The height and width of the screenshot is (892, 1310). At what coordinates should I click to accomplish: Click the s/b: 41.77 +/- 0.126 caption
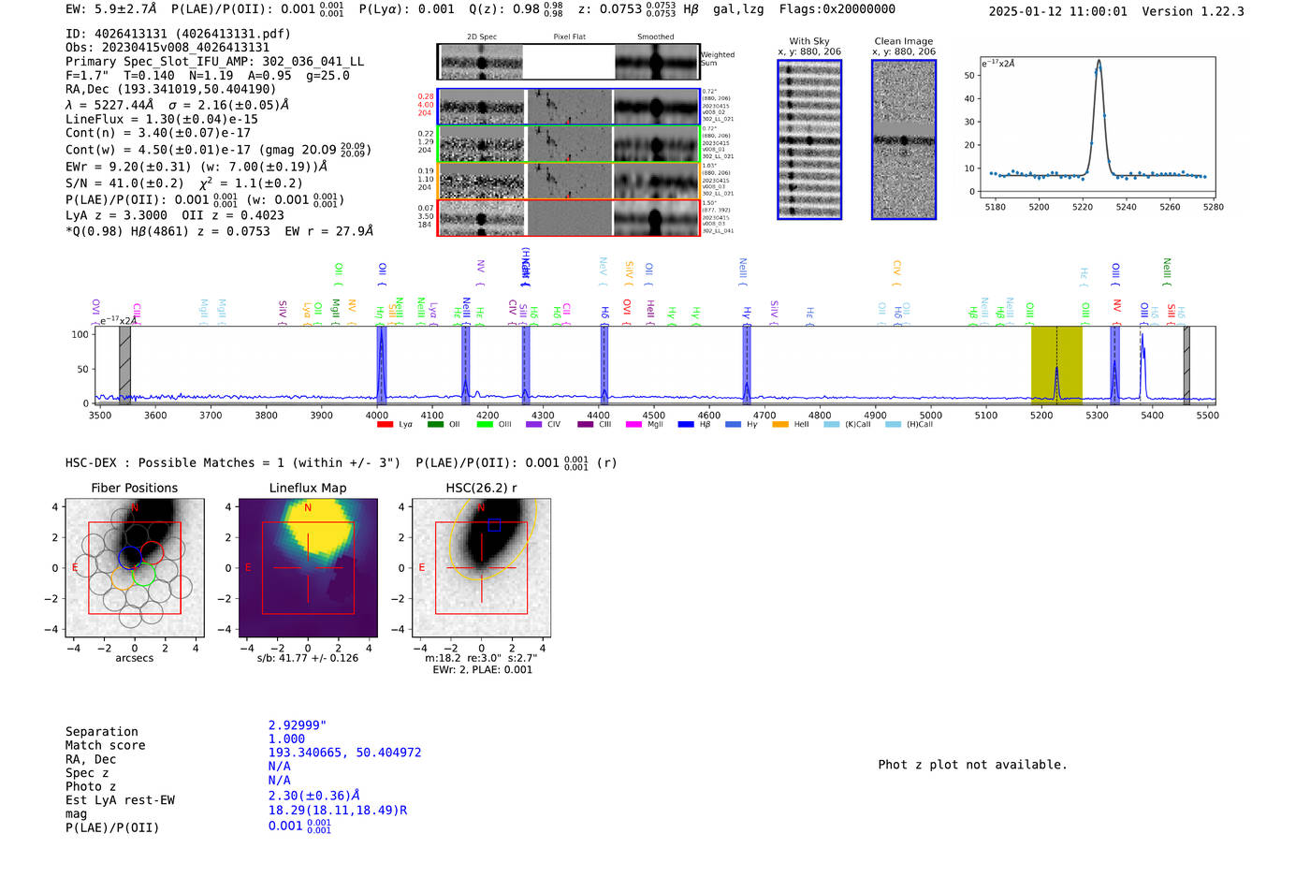pos(308,658)
